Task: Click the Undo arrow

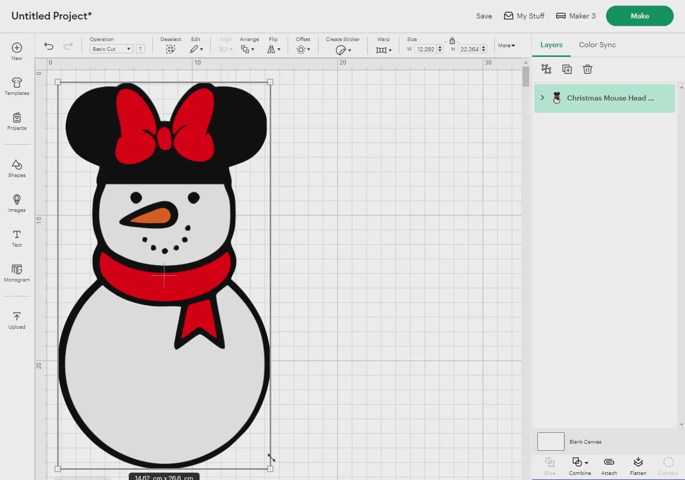Action: [49, 46]
